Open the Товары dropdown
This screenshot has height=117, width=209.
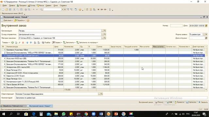[6, 43]
